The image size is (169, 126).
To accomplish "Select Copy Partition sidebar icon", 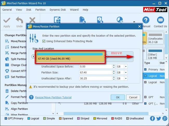I will tap(7, 103).
